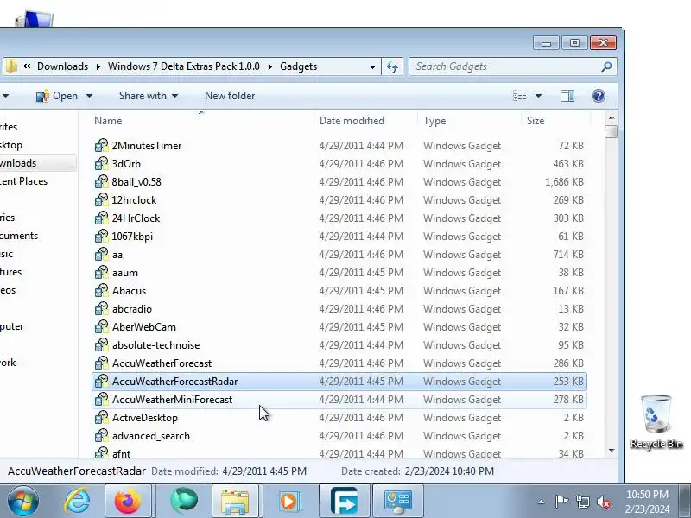Select the abcradio gadget icon

(101, 309)
